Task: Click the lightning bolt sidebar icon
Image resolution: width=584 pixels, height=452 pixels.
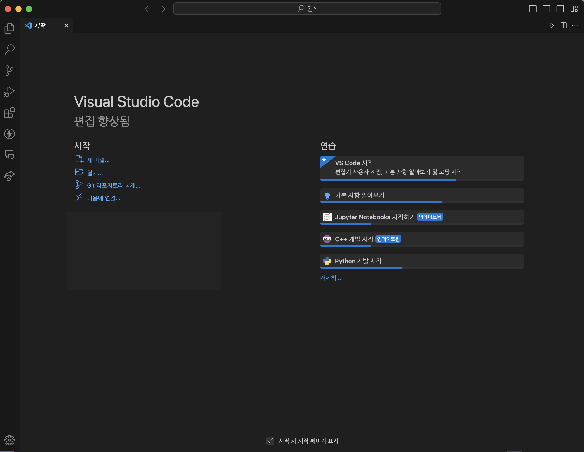Action: pyautogui.click(x=9, y=134)
